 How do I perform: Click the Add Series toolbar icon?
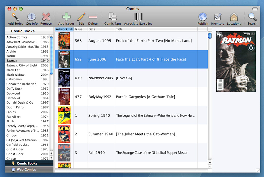pos(15,17)
